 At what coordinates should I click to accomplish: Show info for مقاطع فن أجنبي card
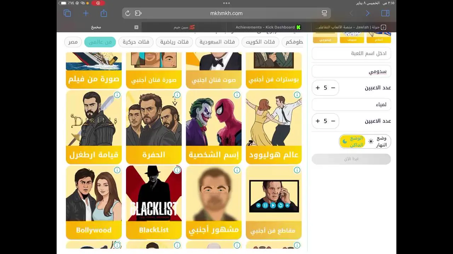[297, 170]
